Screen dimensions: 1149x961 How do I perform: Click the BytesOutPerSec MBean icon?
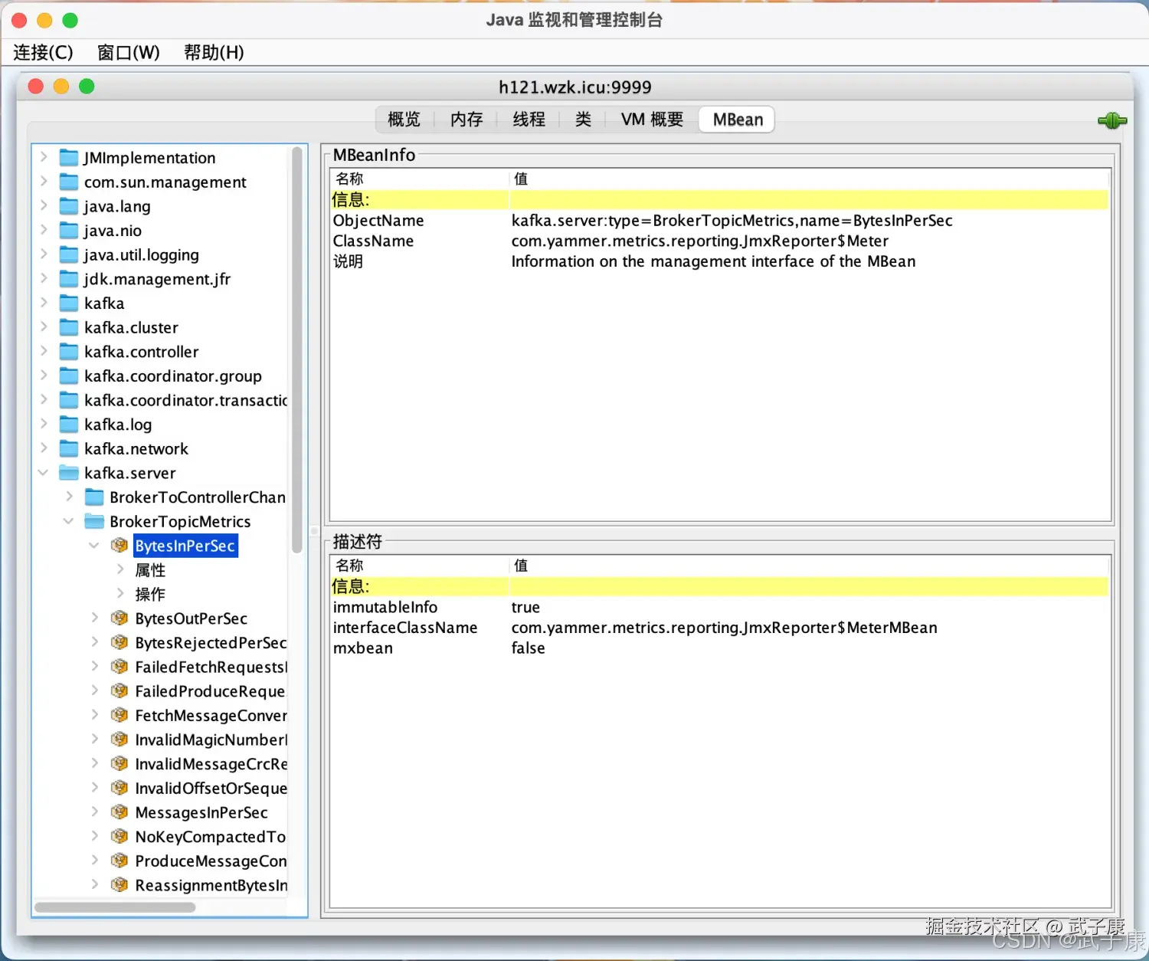tap(119, 618)
